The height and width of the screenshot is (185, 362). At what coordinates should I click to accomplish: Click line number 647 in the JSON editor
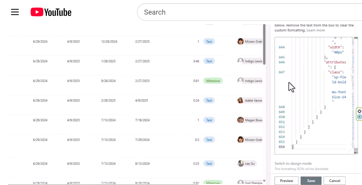282,72
